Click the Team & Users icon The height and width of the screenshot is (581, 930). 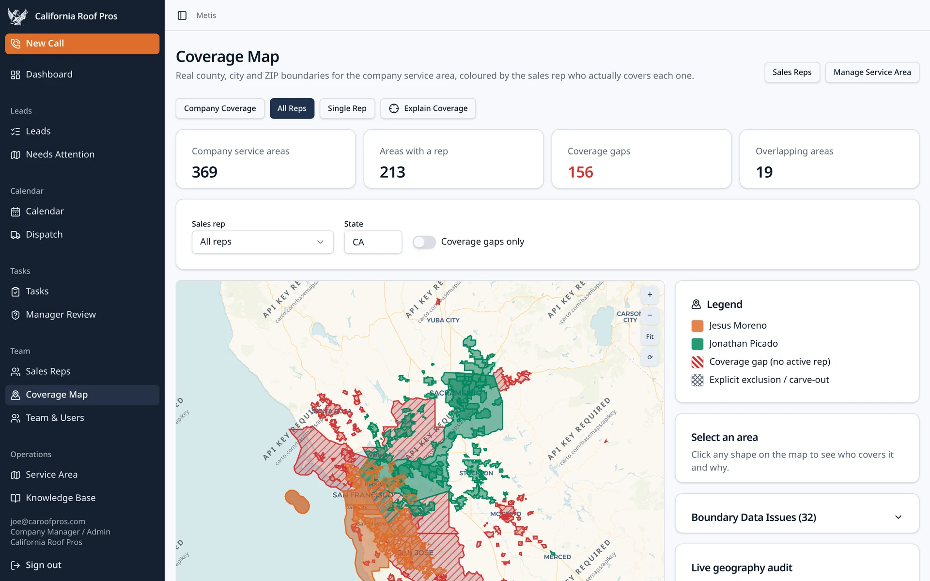(x=15, y=418)
